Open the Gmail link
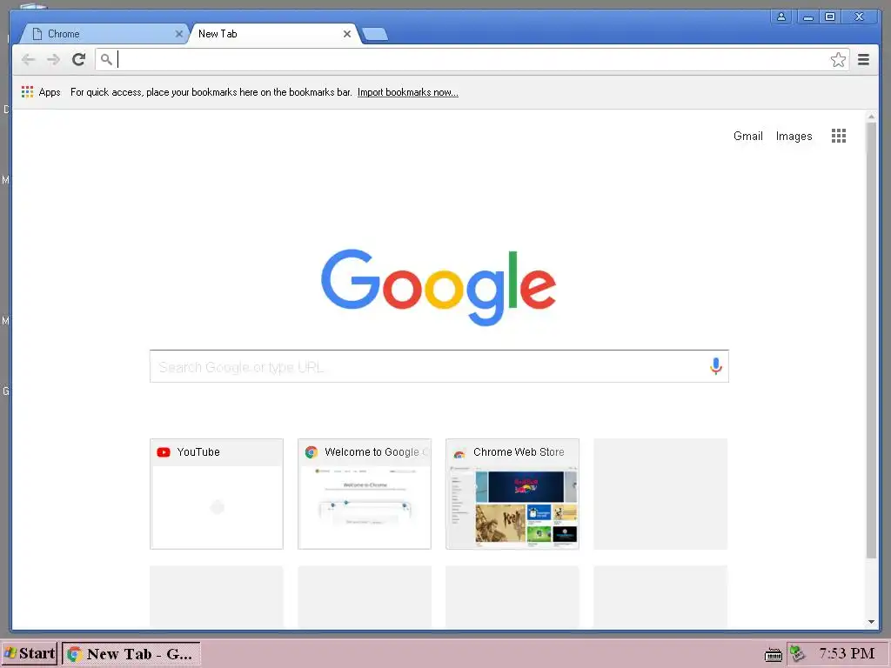Screen dimensions: 891x668 click(x=747, y=136)
